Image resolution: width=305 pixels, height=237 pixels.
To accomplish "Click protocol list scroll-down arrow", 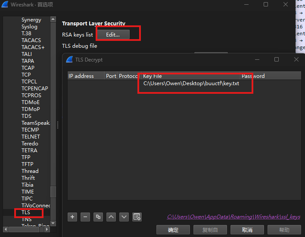I will point(53,223).
